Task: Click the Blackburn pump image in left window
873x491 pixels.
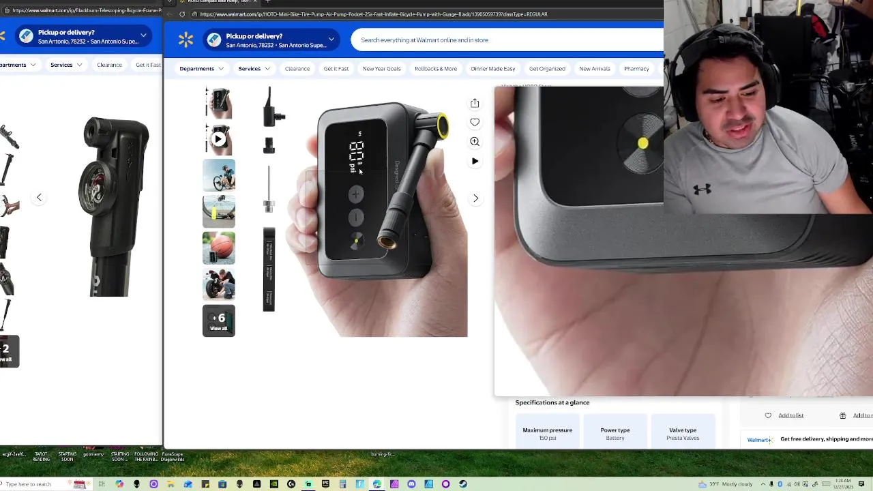Action: [115, 207]
